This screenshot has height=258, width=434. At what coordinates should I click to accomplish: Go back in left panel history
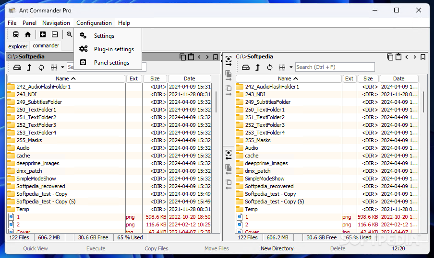[x=199, y=57]
